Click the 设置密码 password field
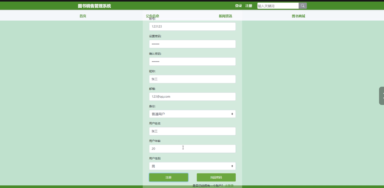 [x=192, y=44]
